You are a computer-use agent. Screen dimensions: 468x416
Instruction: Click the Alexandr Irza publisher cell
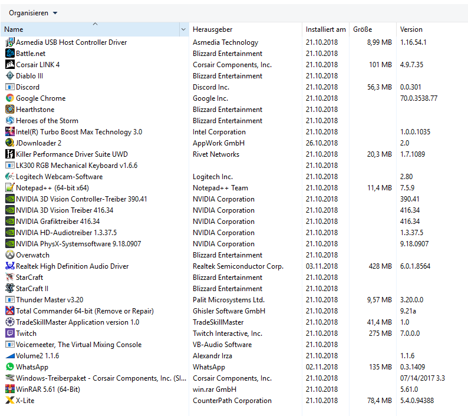coord(212,356)
